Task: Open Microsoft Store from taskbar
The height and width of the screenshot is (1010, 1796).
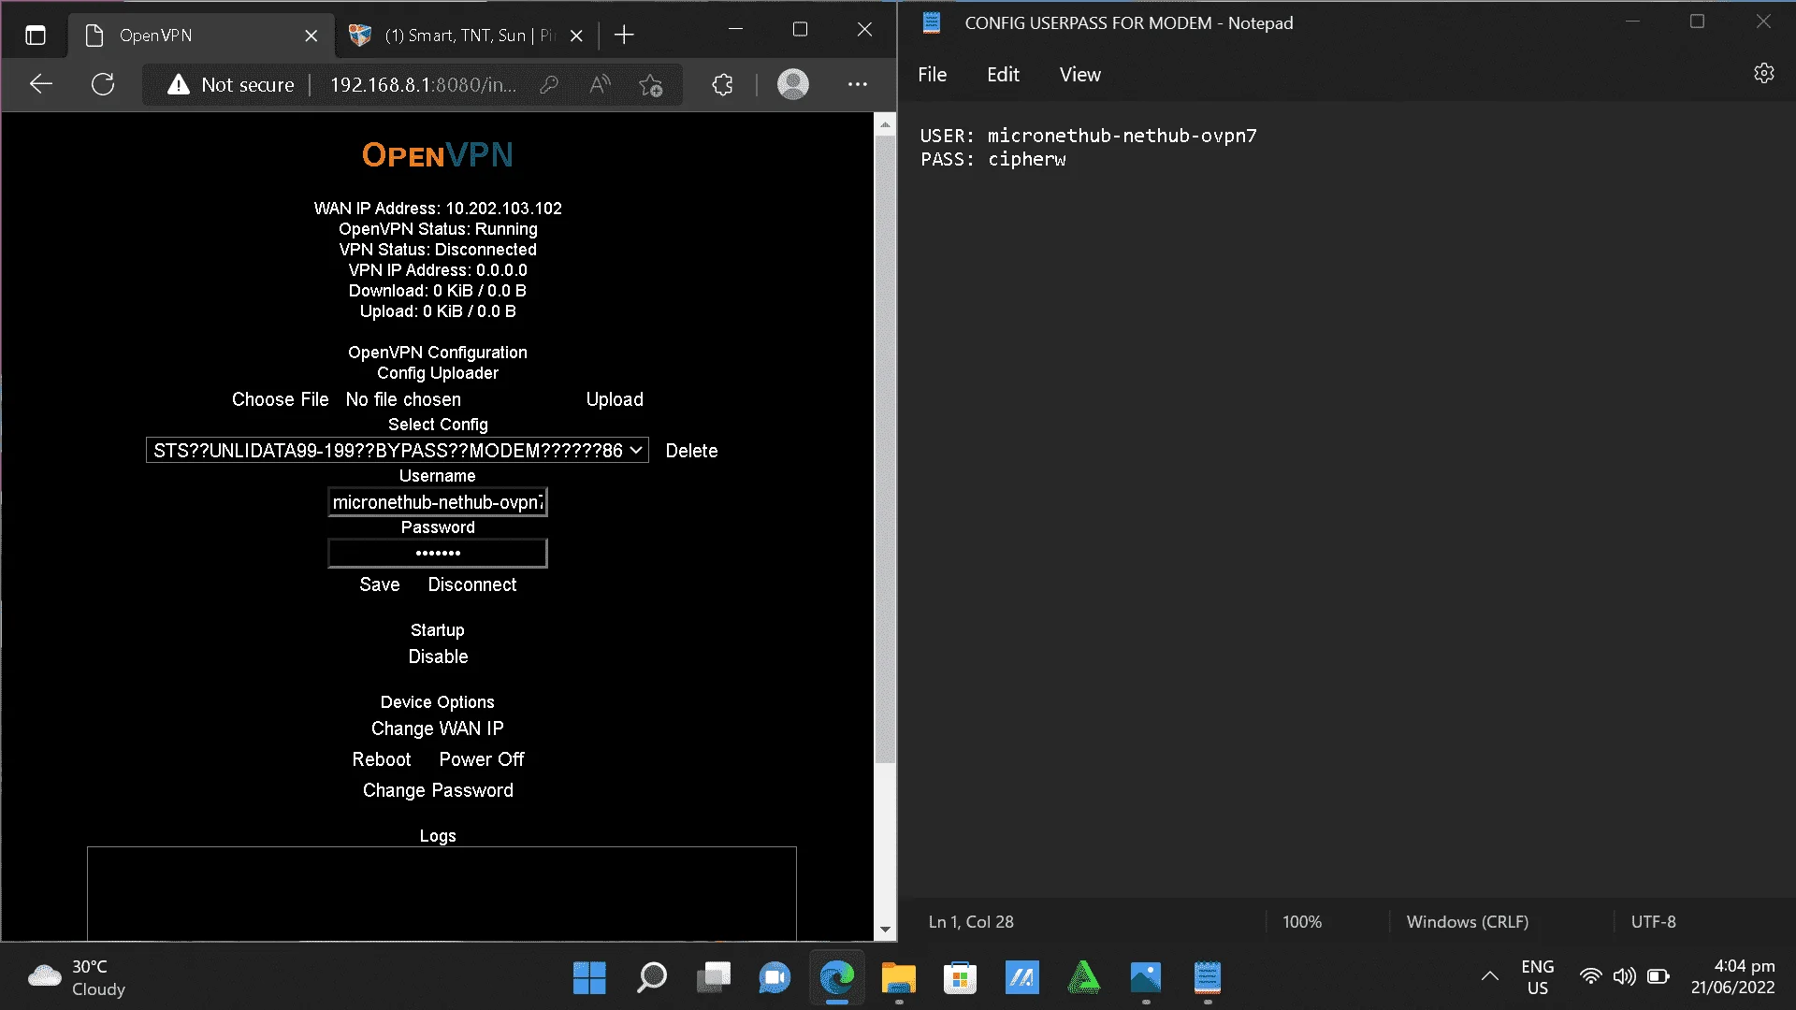Action: [960, 978]
